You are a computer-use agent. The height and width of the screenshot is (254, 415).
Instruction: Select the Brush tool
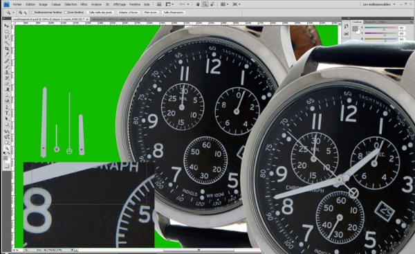click(7, 66)
